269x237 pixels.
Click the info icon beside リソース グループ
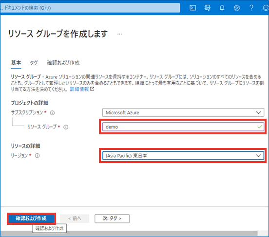66,127
